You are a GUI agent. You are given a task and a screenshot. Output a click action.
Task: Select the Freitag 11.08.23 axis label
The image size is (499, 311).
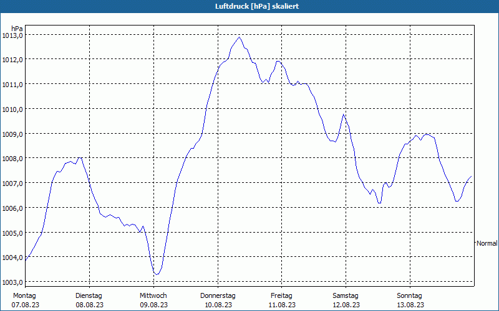pyautogui.click(x=282, y=300)
